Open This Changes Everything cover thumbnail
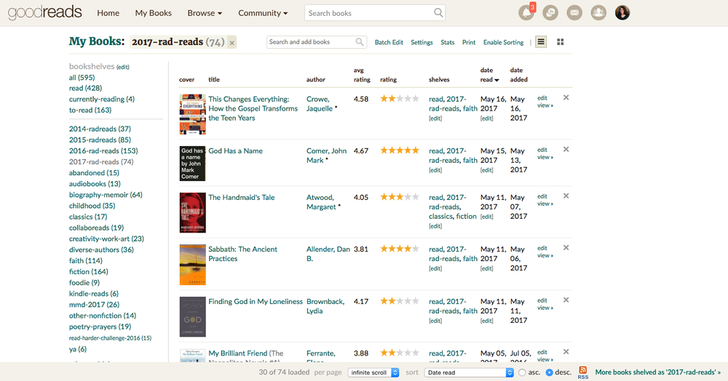The height and width of the screenshot is (381, 728). 193,114
